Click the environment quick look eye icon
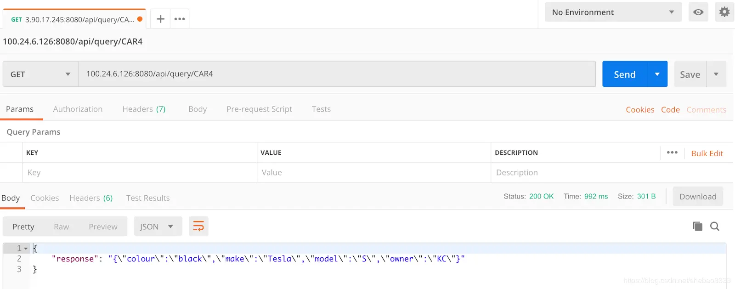The width and height of the screenshot is (735, 289). [x=698, y=12]
